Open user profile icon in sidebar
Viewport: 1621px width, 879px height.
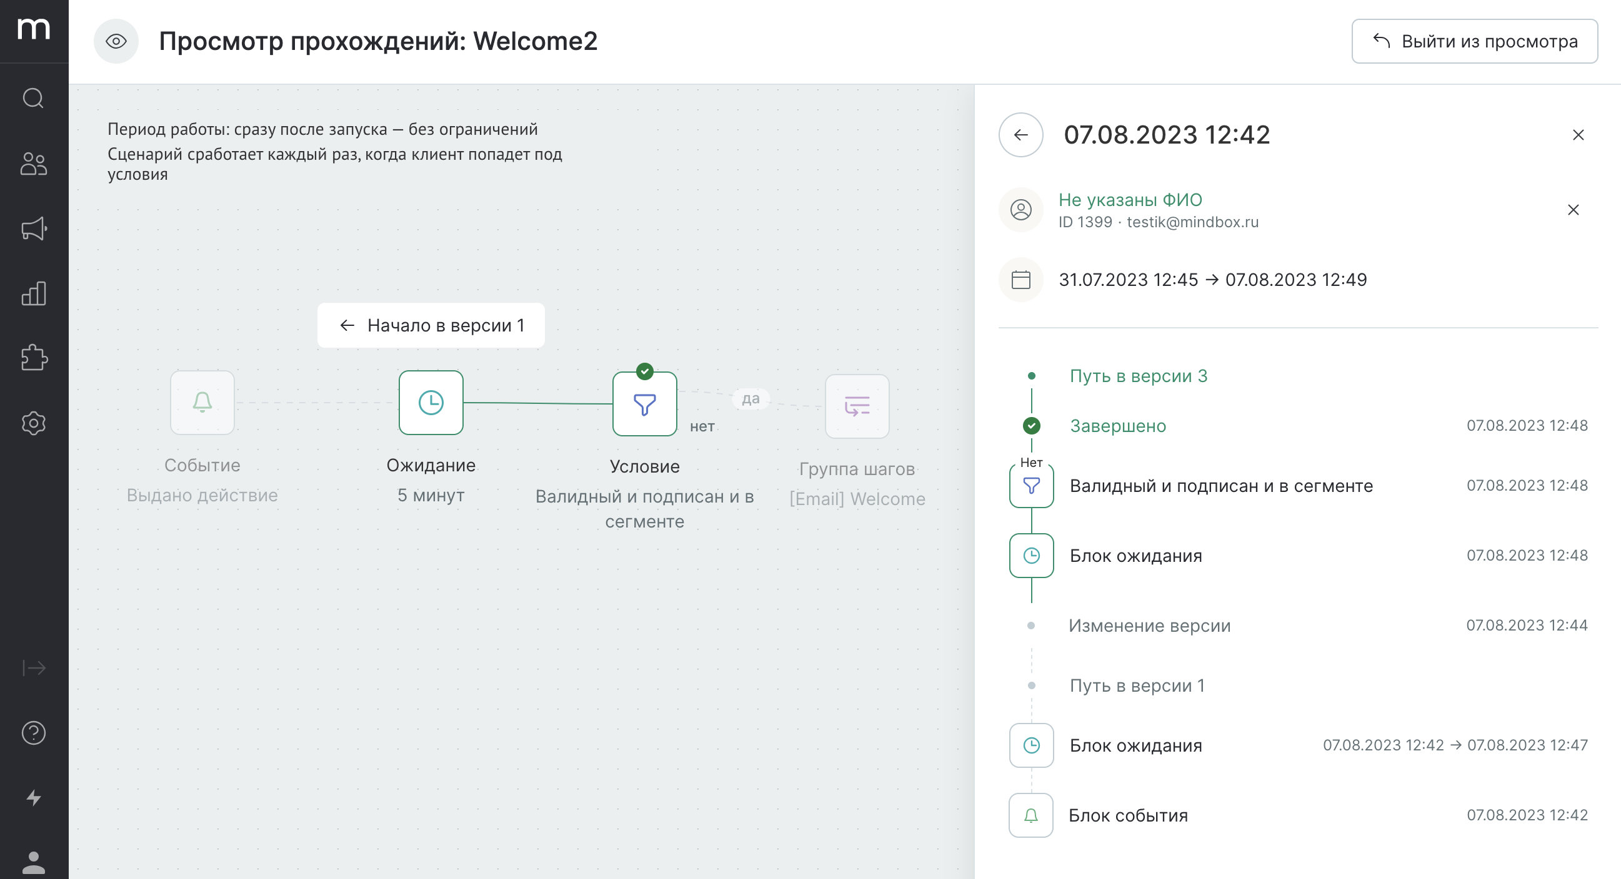pos(33,863)
